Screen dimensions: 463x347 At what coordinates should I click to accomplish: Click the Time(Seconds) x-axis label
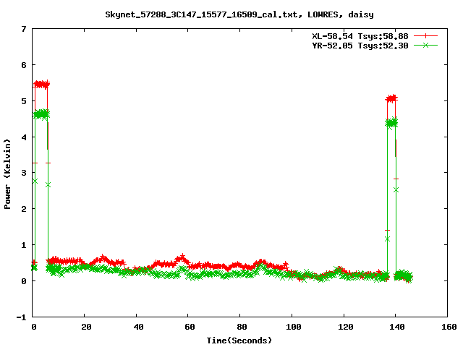pyautogui.click(x=239, y=340)
